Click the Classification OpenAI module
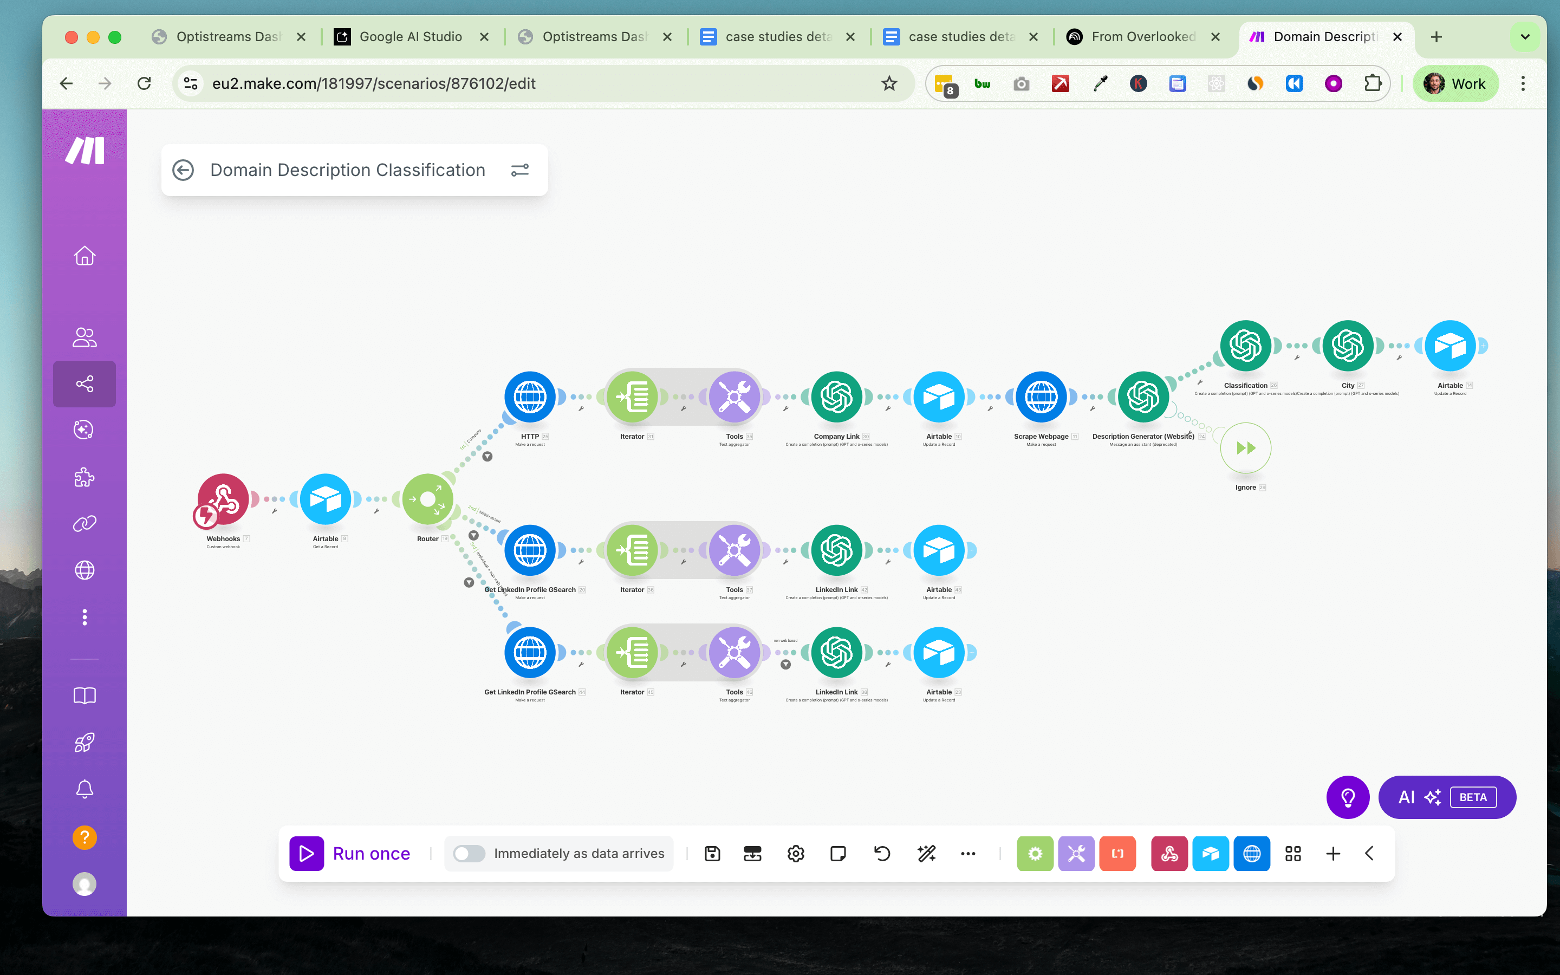This screenshot has width=1560, height=975. point(1245,346)
